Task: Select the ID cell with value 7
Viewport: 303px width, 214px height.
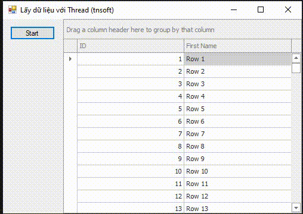Action: [x=131, y=134]
